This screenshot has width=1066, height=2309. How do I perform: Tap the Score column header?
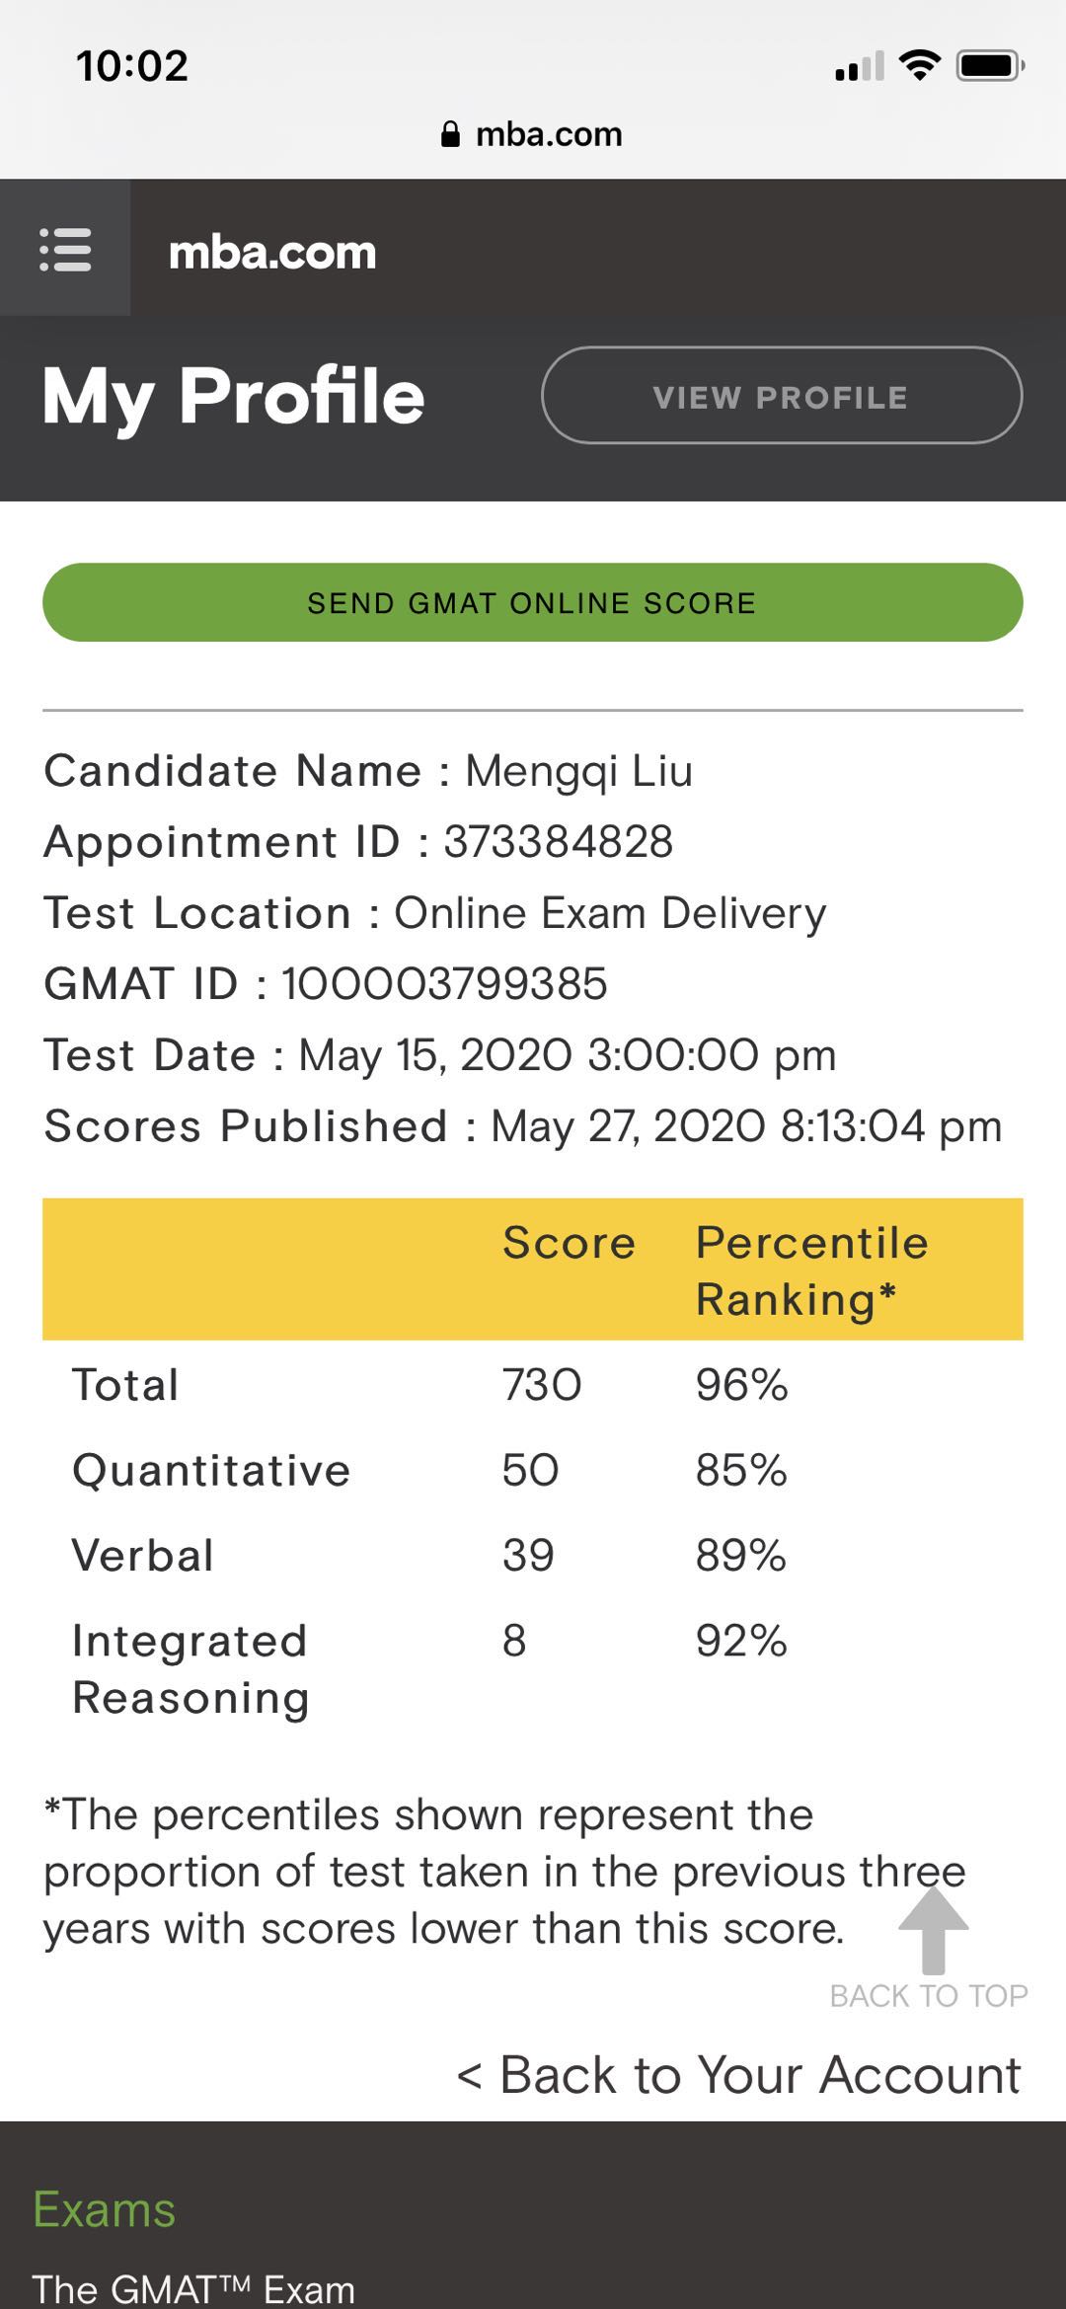tap(569, 1243)
